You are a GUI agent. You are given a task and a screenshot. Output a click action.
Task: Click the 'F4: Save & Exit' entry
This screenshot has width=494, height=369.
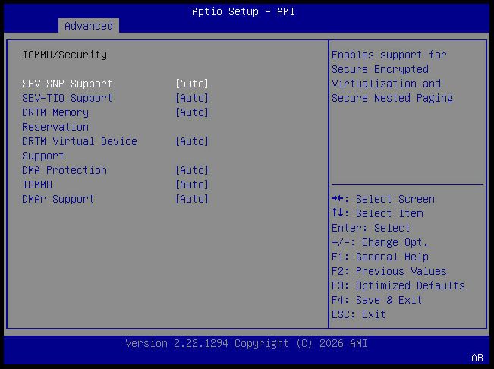377,300
